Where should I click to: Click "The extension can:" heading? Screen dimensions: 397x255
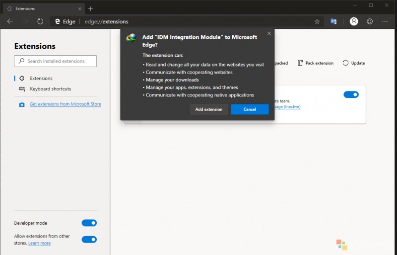pyautogui.click(x=163, y=55)
